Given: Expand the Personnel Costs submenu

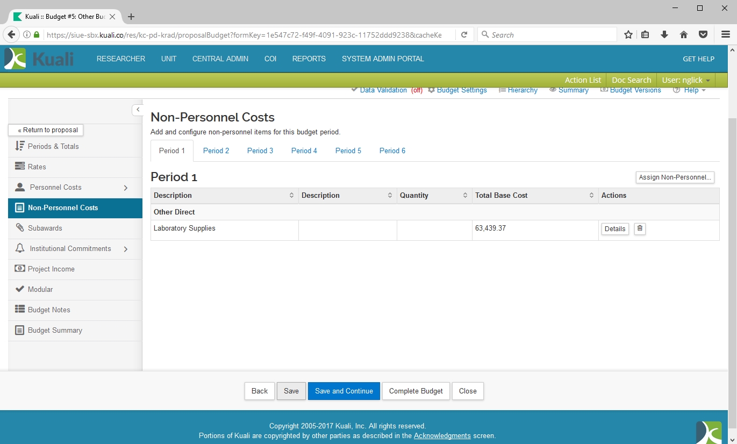Looking at the screenshot, I should click(126, 188).
